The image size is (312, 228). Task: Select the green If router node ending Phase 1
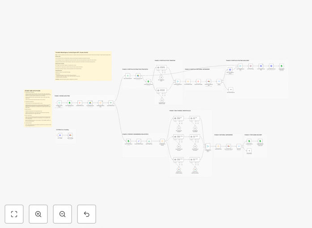tap(111, 103)
